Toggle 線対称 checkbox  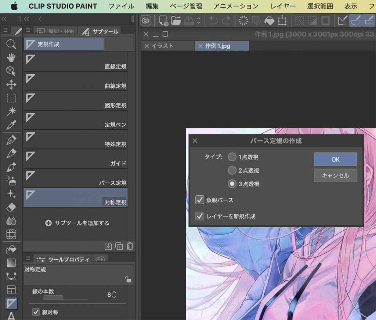coord(36,312)
